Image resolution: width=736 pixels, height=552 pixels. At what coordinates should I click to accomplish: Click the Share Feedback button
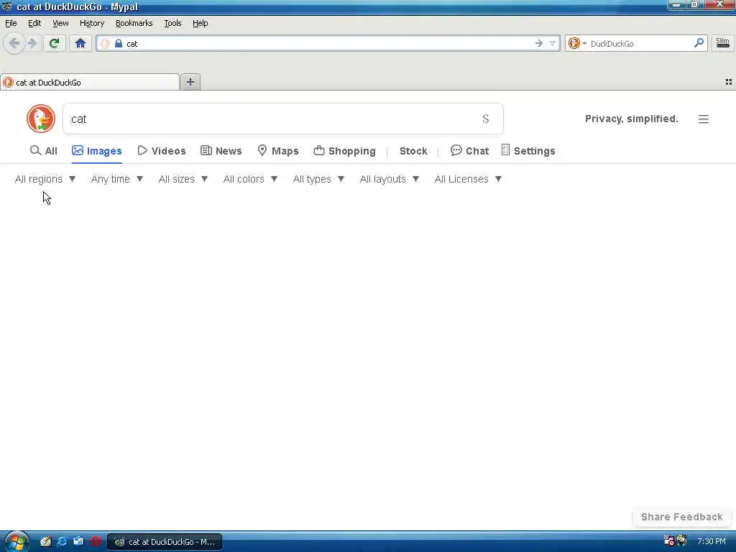point(681,517)
